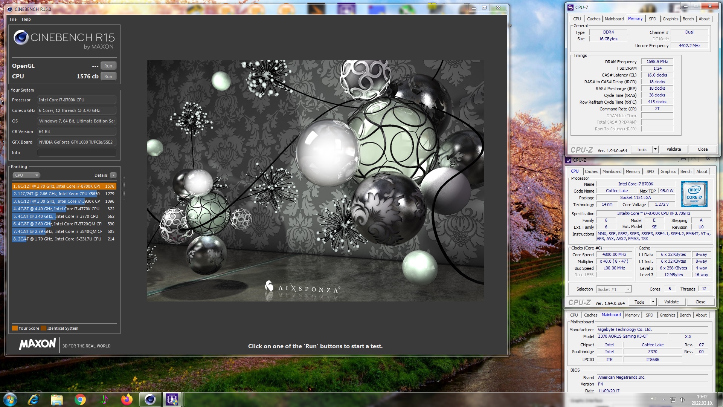
Task: Click the AIXSPONZA rendered scene image
Action: click(x=315, y=181)
